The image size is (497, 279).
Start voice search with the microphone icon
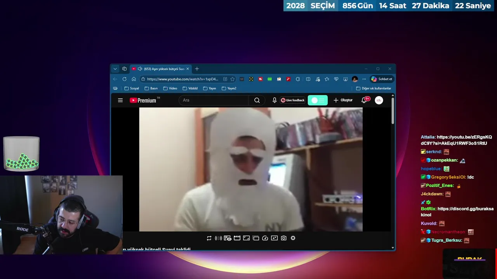point(275,100)
